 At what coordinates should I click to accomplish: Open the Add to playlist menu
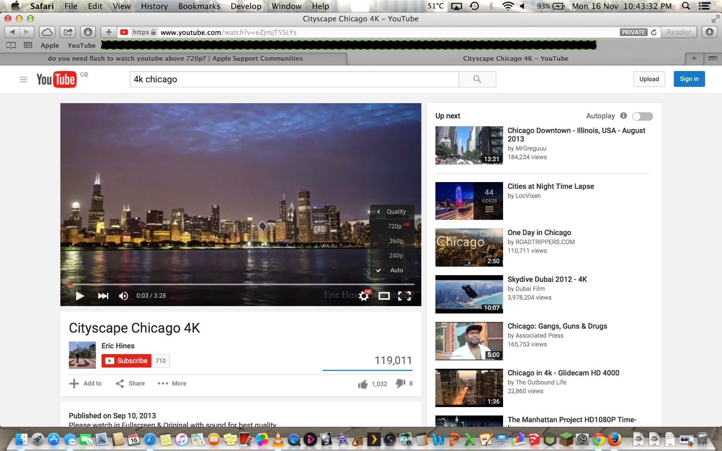[86, 383]
